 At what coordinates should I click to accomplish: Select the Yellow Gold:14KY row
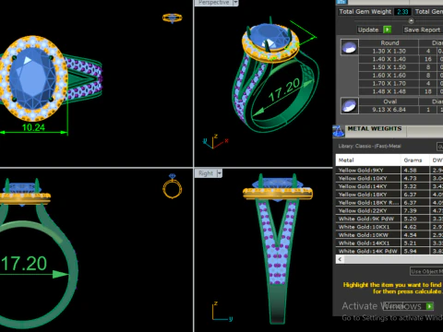click(389, 186)
